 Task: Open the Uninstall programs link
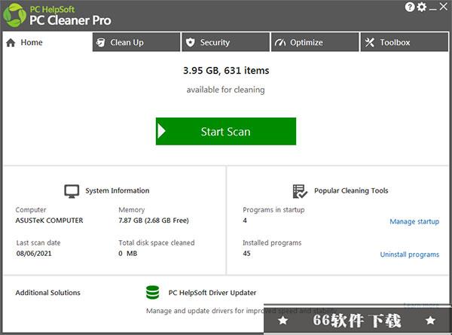click(409, 254)
